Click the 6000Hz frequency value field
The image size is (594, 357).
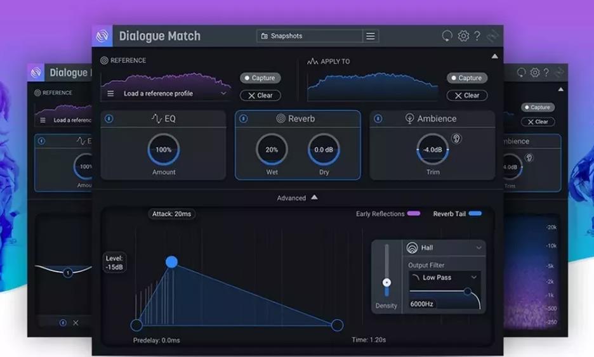click(421, 304)
